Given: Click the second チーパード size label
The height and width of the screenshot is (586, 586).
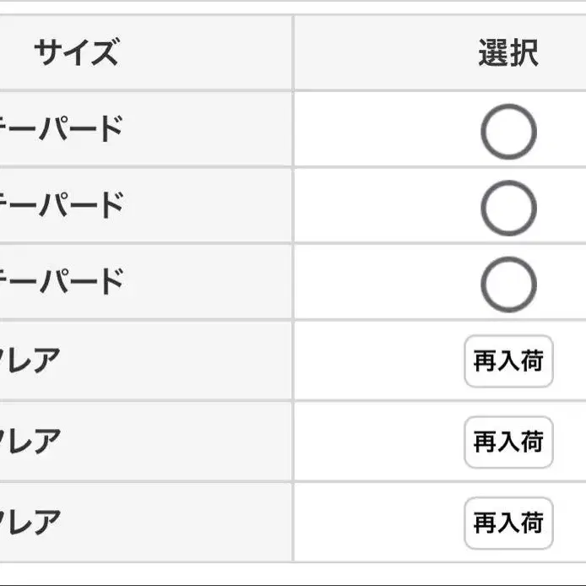Looking at the screenshot, I should coord(63,205).
